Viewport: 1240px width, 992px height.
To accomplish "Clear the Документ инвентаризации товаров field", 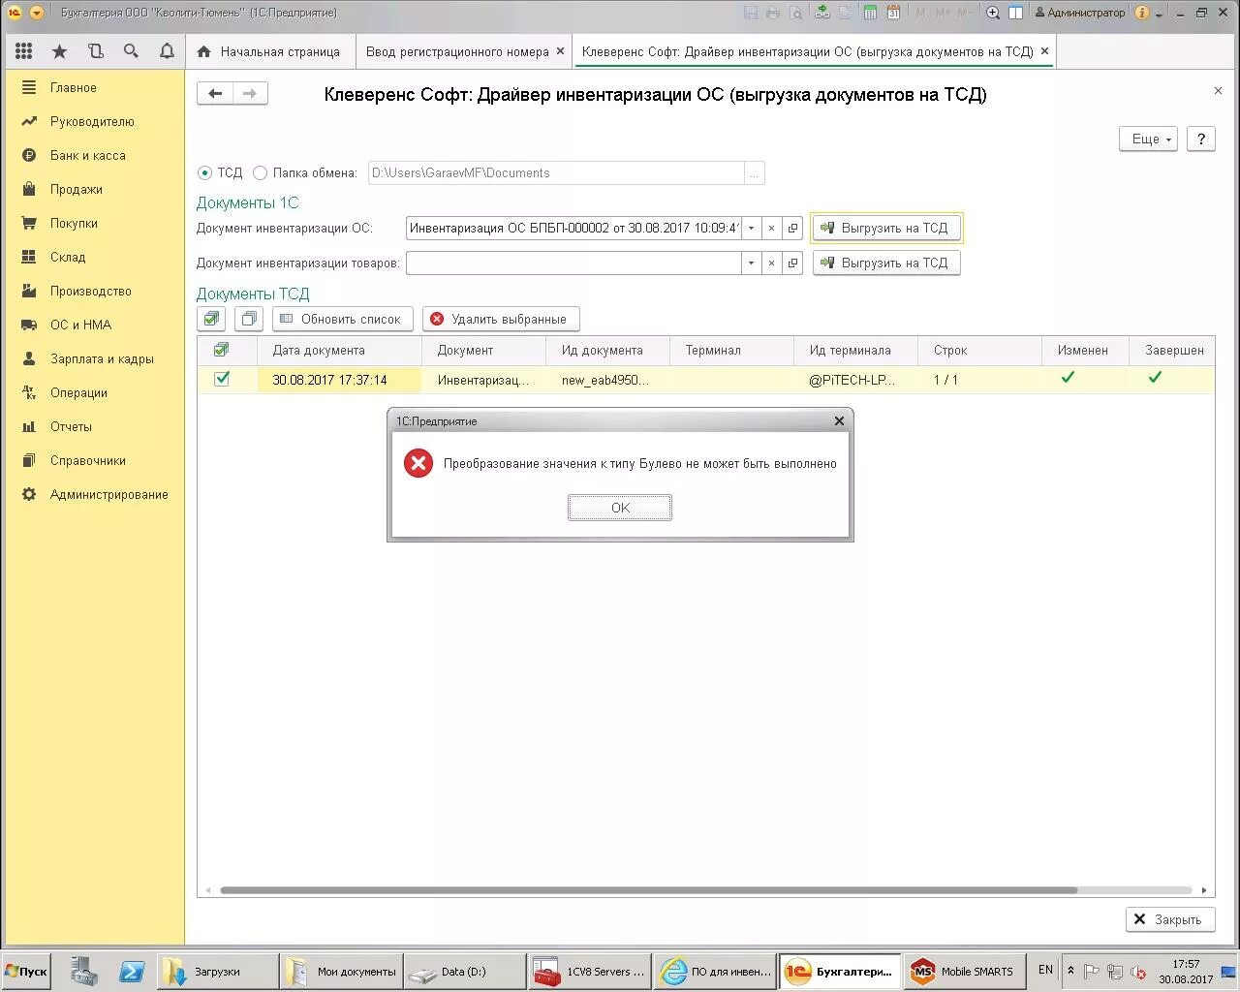I will point(771,263).
